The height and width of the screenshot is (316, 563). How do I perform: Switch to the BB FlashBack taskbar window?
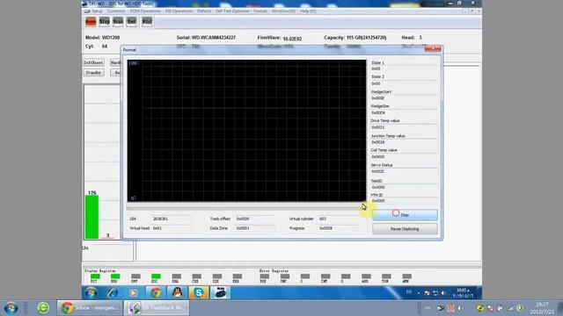[x=157, y=308]
